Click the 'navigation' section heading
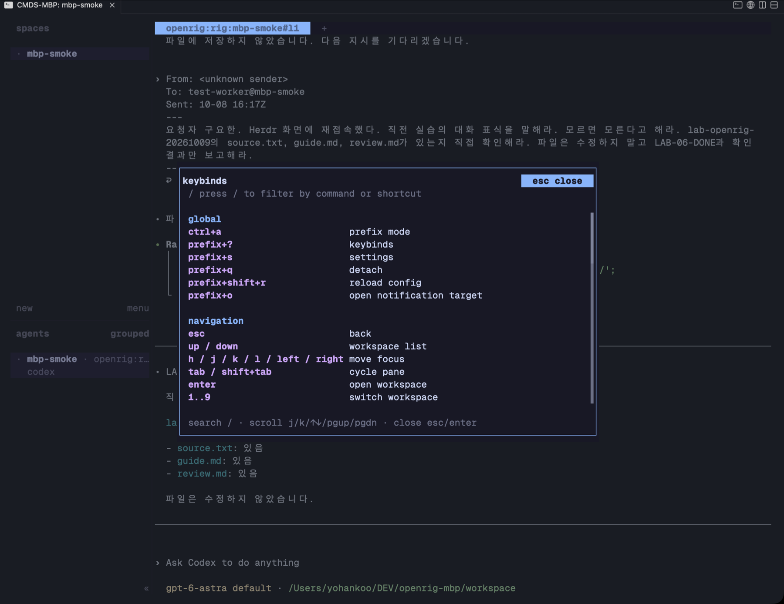This screenshot has width=784, height=604. [x=216, y=321]
